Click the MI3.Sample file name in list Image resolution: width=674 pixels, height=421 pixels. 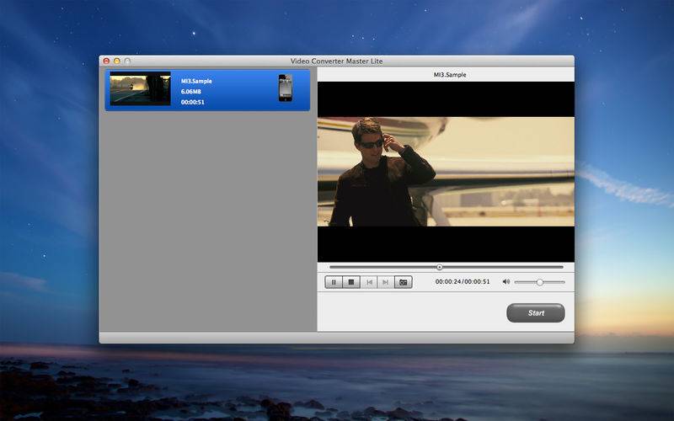pyautogui.click(x=196, y=81)
